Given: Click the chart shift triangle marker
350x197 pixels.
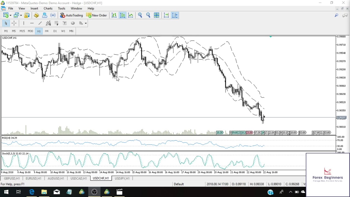Looking at the screenshot, I should (x=270, y=37).
